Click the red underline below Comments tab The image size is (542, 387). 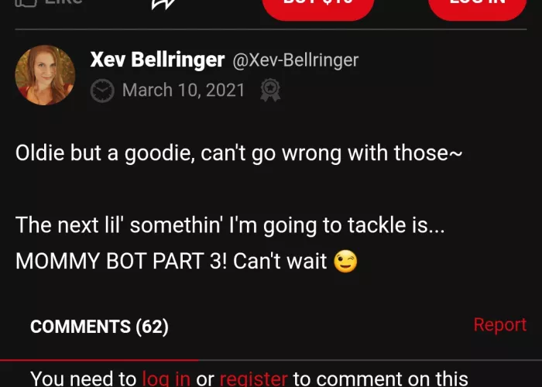click(99, 360)
